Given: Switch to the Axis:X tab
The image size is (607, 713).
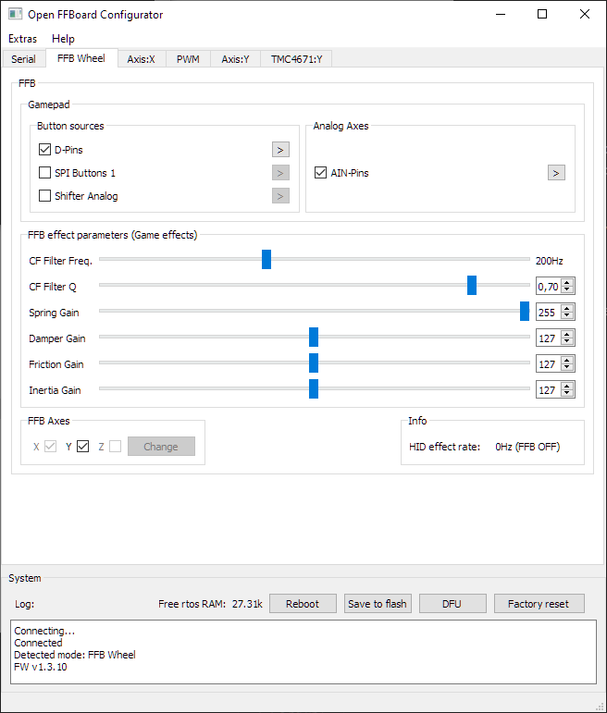Looking at the screenshot, I should tap(141, 59).
